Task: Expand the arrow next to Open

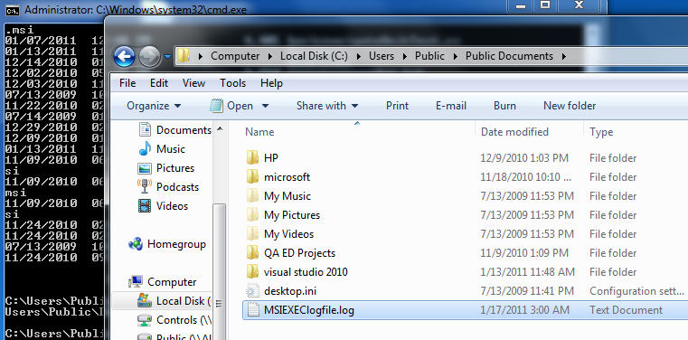Action: click(265, 106)
